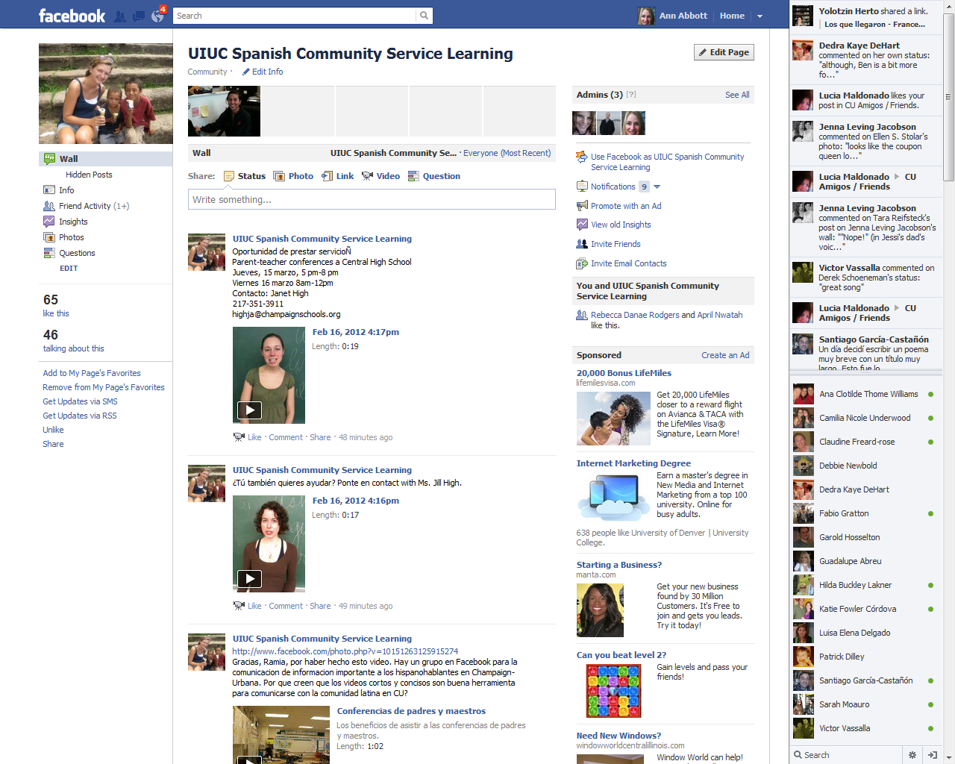Select Link share option
This screenshot has height=764, width=955.
coord(338,176)
